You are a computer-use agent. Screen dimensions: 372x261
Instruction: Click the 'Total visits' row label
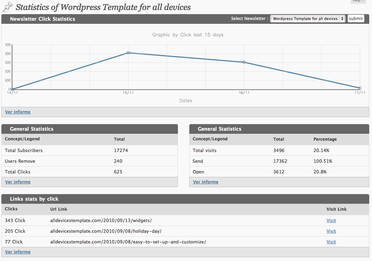[204, 150]
